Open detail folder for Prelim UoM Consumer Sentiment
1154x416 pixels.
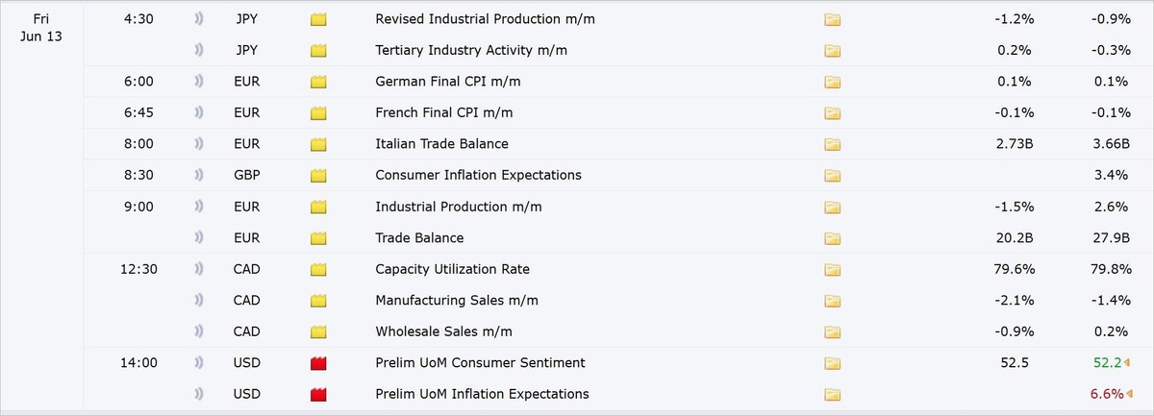coord(833,363)
